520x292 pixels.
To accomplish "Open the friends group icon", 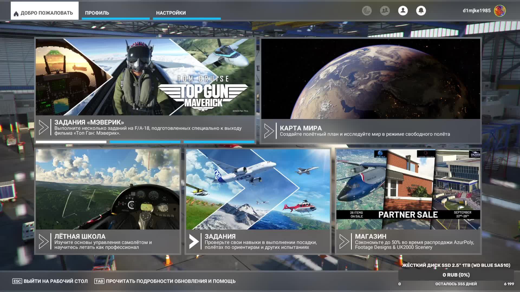I will click(385, 11).
